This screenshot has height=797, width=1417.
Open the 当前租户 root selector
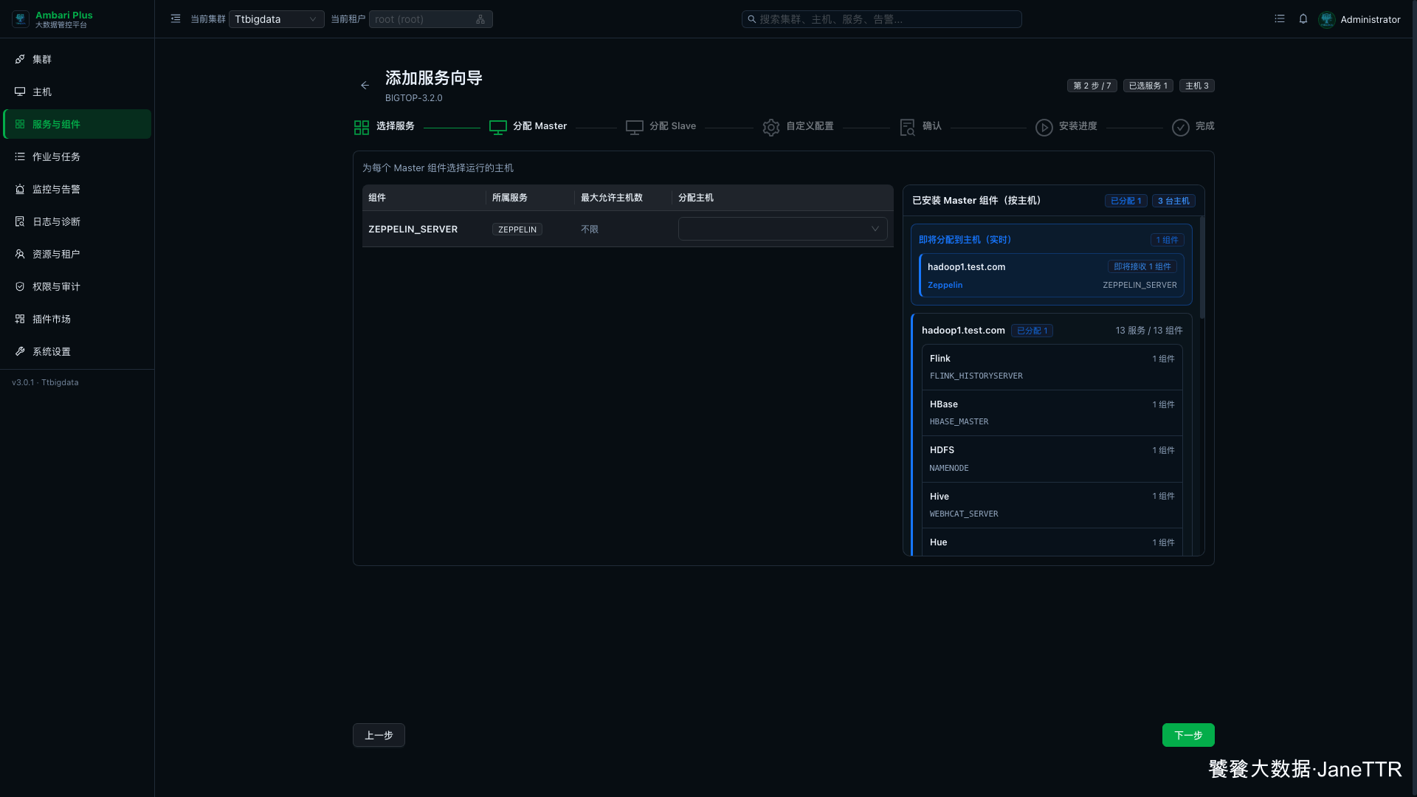tap(430, 19)
